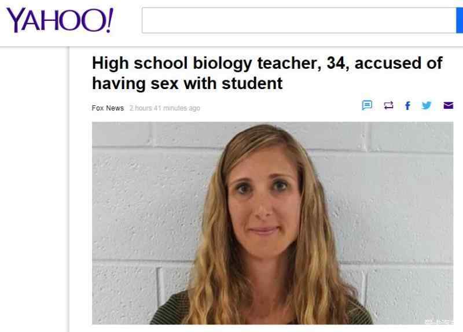Screen dimensions: 463x332
Task: Click the left sidebar divider line
Action: point(69,189)
